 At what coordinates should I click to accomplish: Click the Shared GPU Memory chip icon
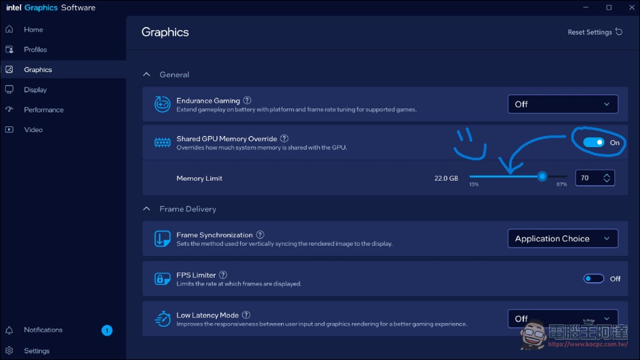click(x=162, y=142)
